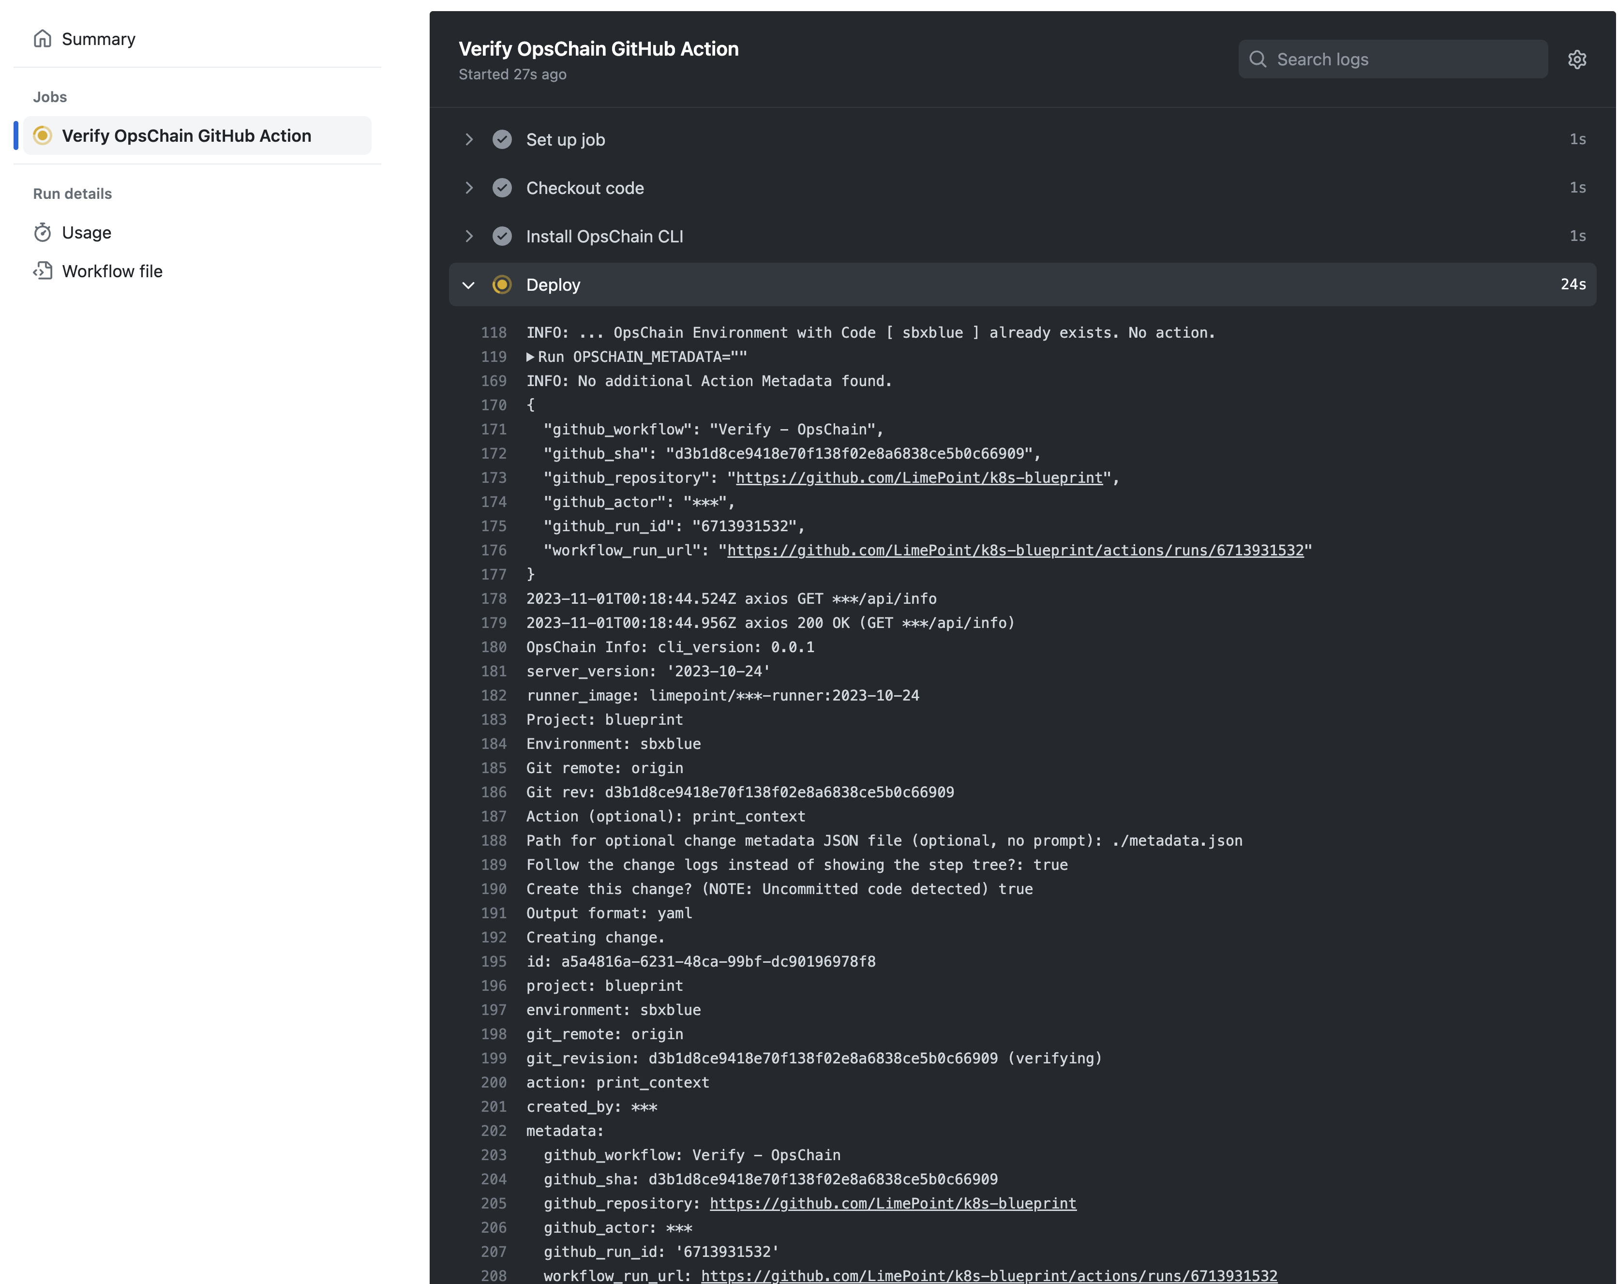Click the Install OpsChain CLI success checkmark

click(502, 237)
